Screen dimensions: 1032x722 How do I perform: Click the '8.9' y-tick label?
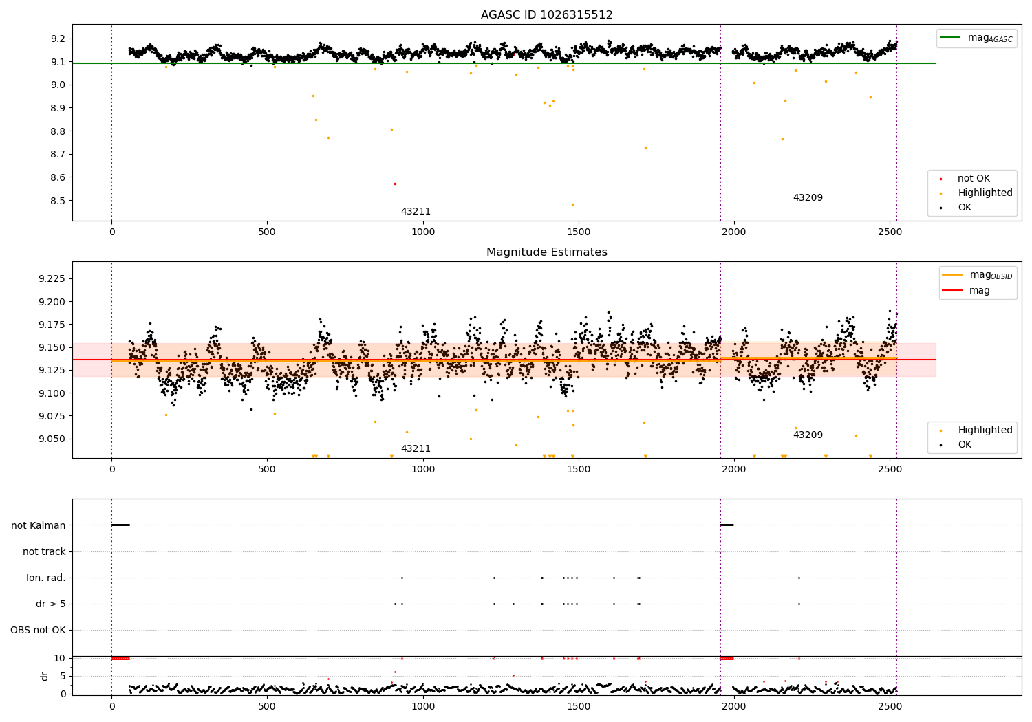point(58,108)
